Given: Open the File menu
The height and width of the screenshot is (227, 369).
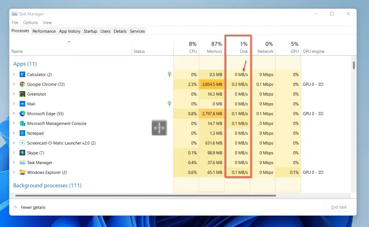Looking at the screenshot, I should [x=15, y=23].
